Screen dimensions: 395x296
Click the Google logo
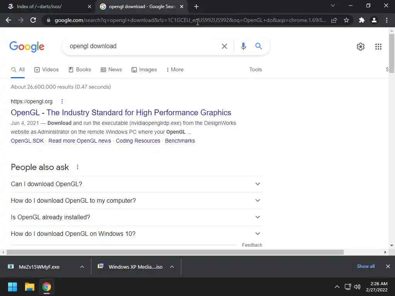point(27,47)
